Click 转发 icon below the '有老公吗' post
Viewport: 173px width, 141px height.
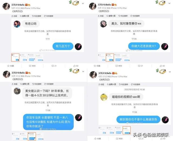tap(32, 66)
